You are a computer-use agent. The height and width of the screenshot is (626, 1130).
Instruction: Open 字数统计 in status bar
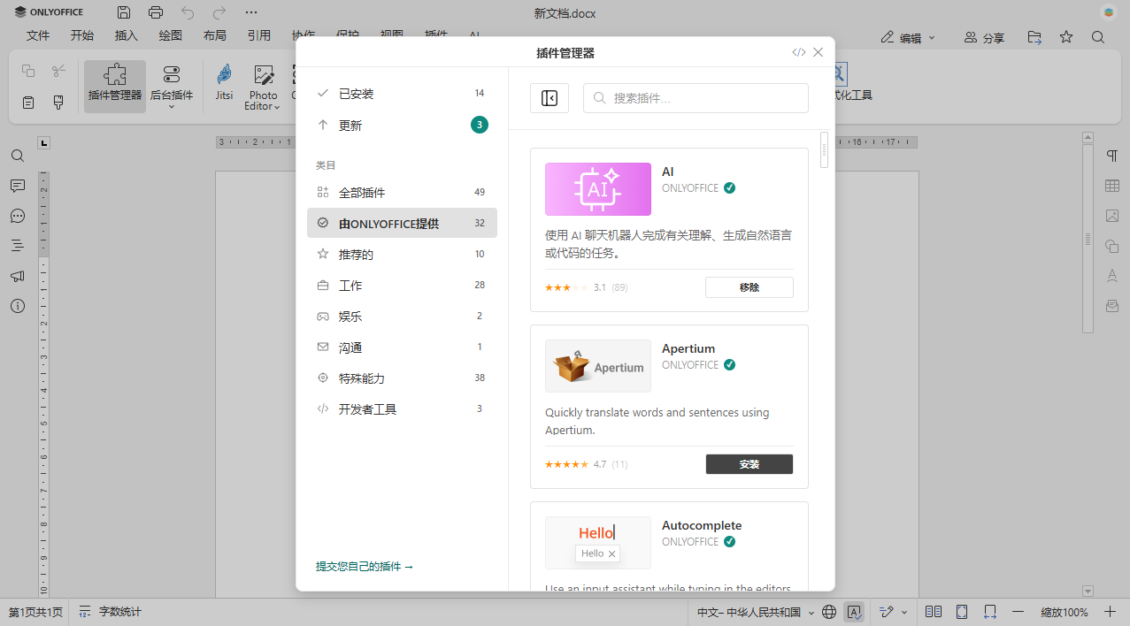(111, 612)
